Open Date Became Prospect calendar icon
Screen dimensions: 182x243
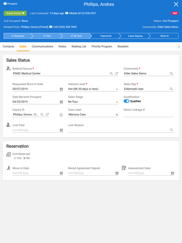click(61, 102)
